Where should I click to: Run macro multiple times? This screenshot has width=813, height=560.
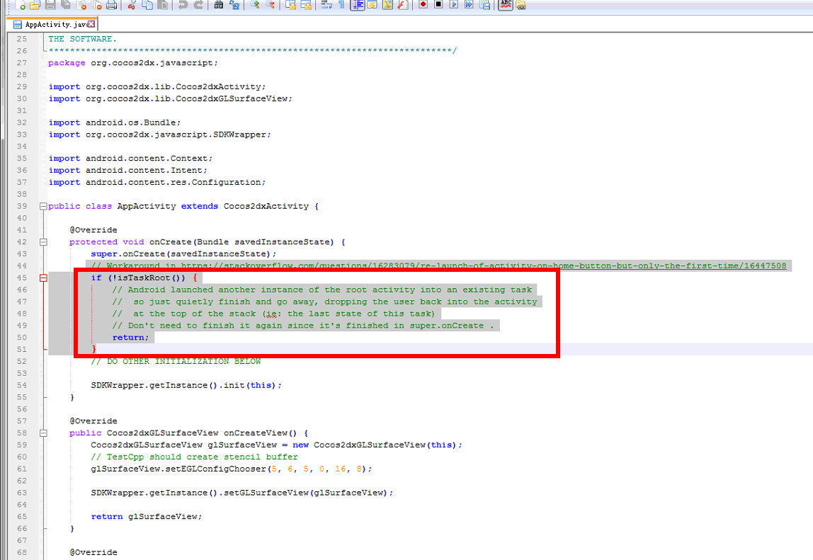[469, 5]
